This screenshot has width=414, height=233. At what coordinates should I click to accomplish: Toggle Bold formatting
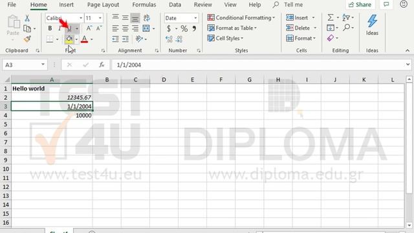pos(50,28)
